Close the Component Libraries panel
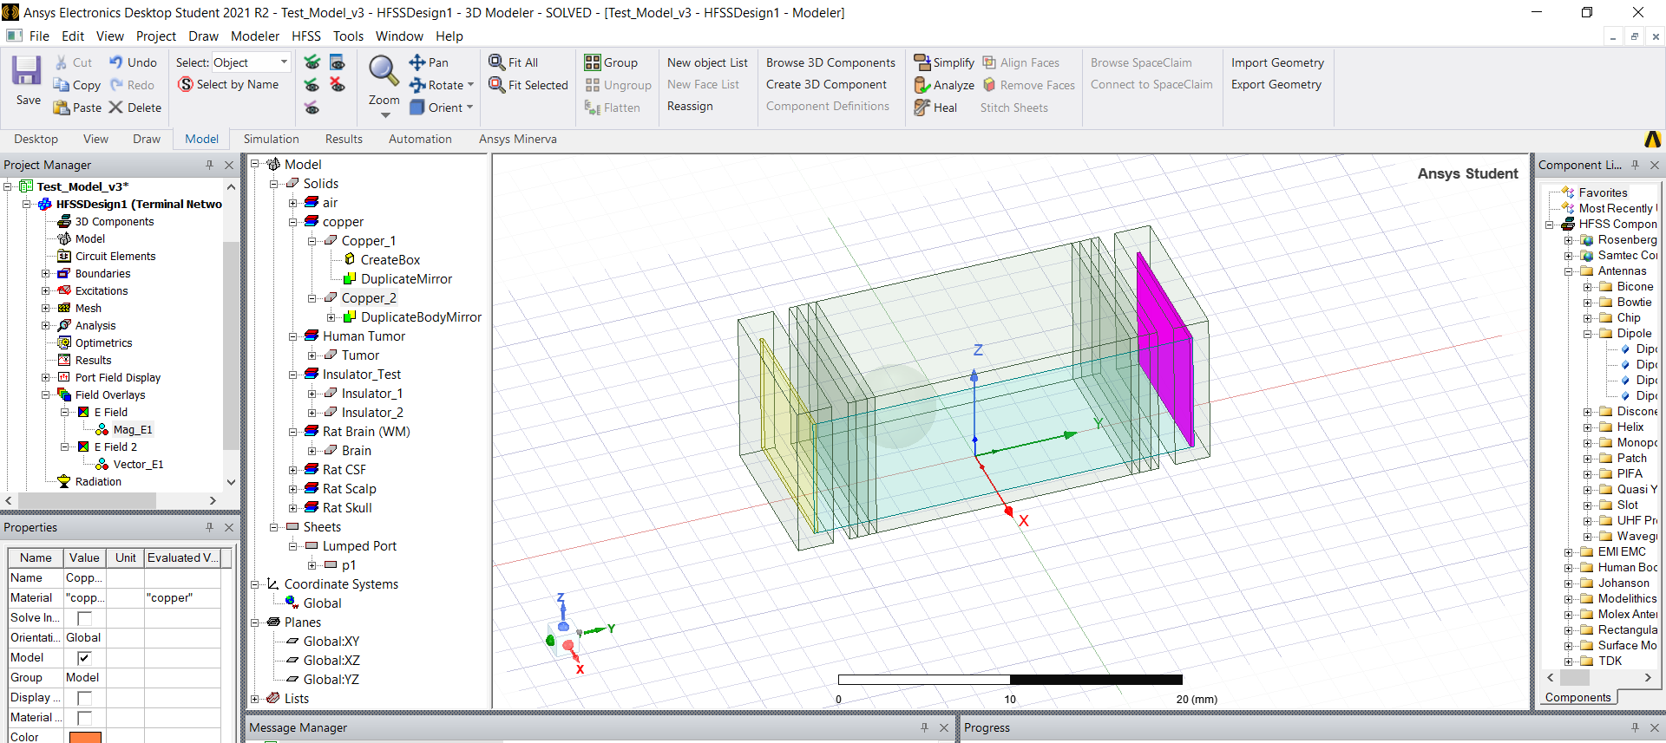The height and width of the screenshot is (743, 1666). tap(1654, 165)
